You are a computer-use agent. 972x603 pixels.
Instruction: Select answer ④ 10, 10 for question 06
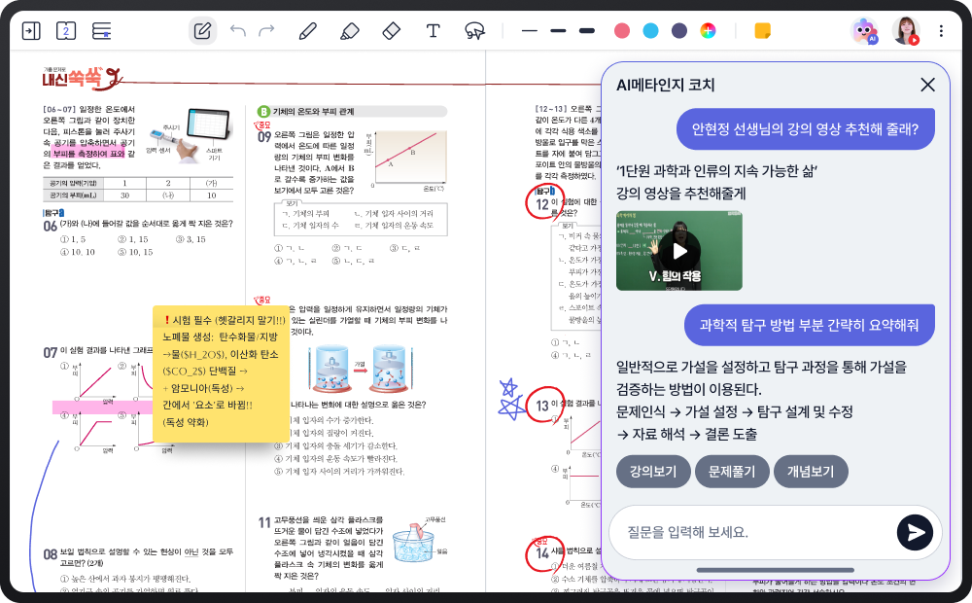78,252
